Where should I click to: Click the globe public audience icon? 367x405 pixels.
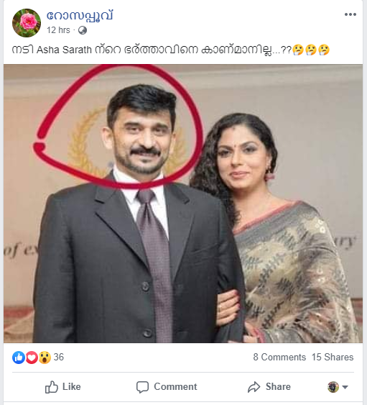pos(83,30)
